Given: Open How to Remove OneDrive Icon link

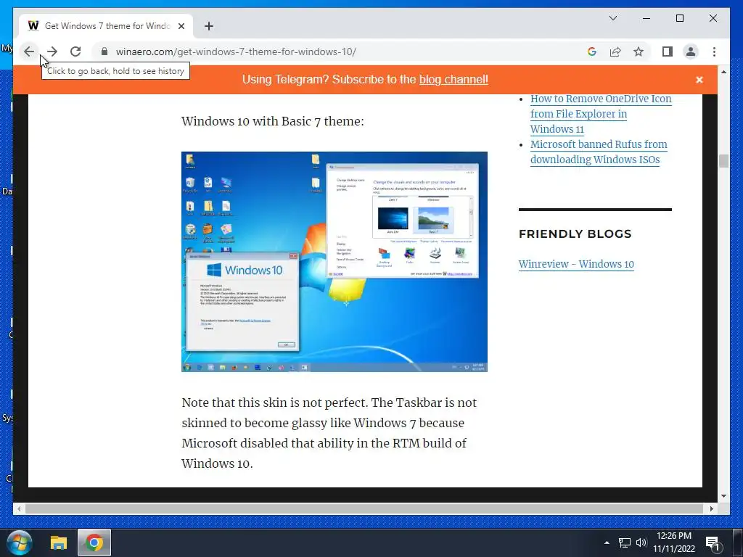Looking at the screenshot, I should pyautogui.click(x=600, y=114).
